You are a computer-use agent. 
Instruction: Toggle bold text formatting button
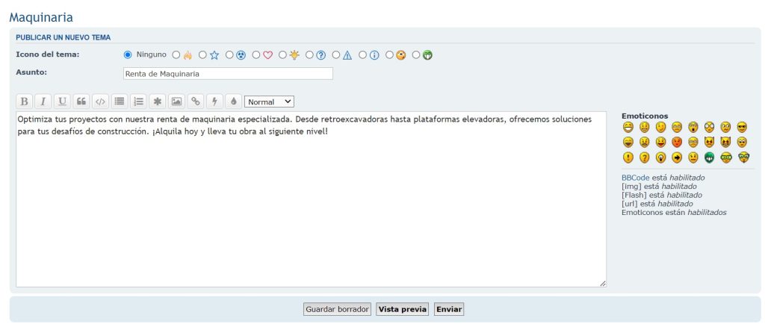click(x=24, y=102)
